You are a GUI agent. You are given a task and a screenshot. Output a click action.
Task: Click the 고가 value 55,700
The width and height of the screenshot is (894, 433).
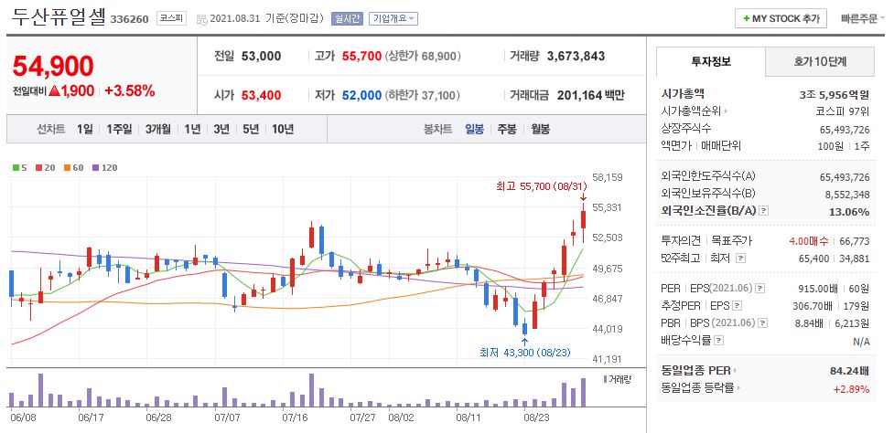pos(361,57)
